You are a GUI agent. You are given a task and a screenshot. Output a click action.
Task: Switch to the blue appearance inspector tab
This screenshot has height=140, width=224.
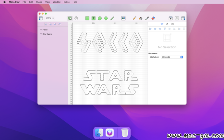pyautogui.click(x=162, y=24)
